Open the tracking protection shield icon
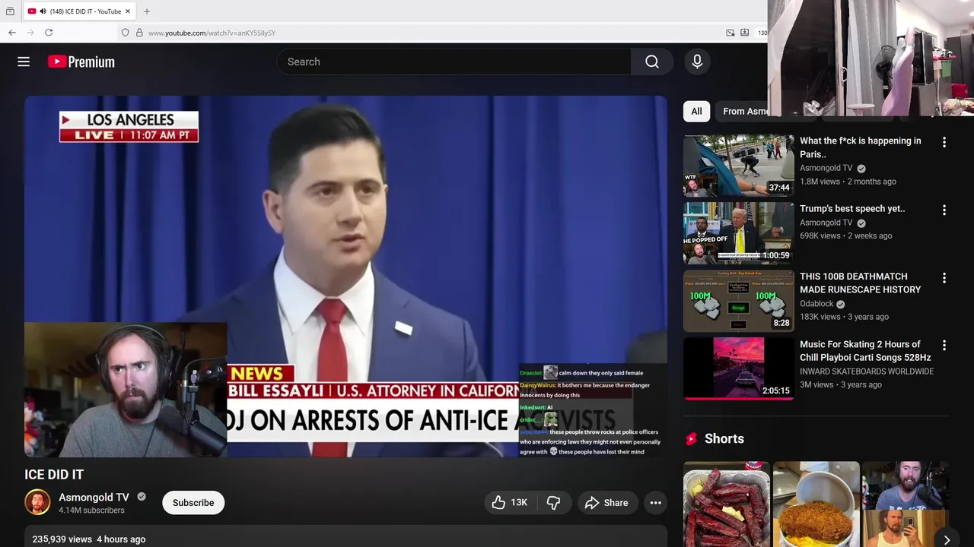The height and width of the screenshot is (547, 974). (126, 33)
